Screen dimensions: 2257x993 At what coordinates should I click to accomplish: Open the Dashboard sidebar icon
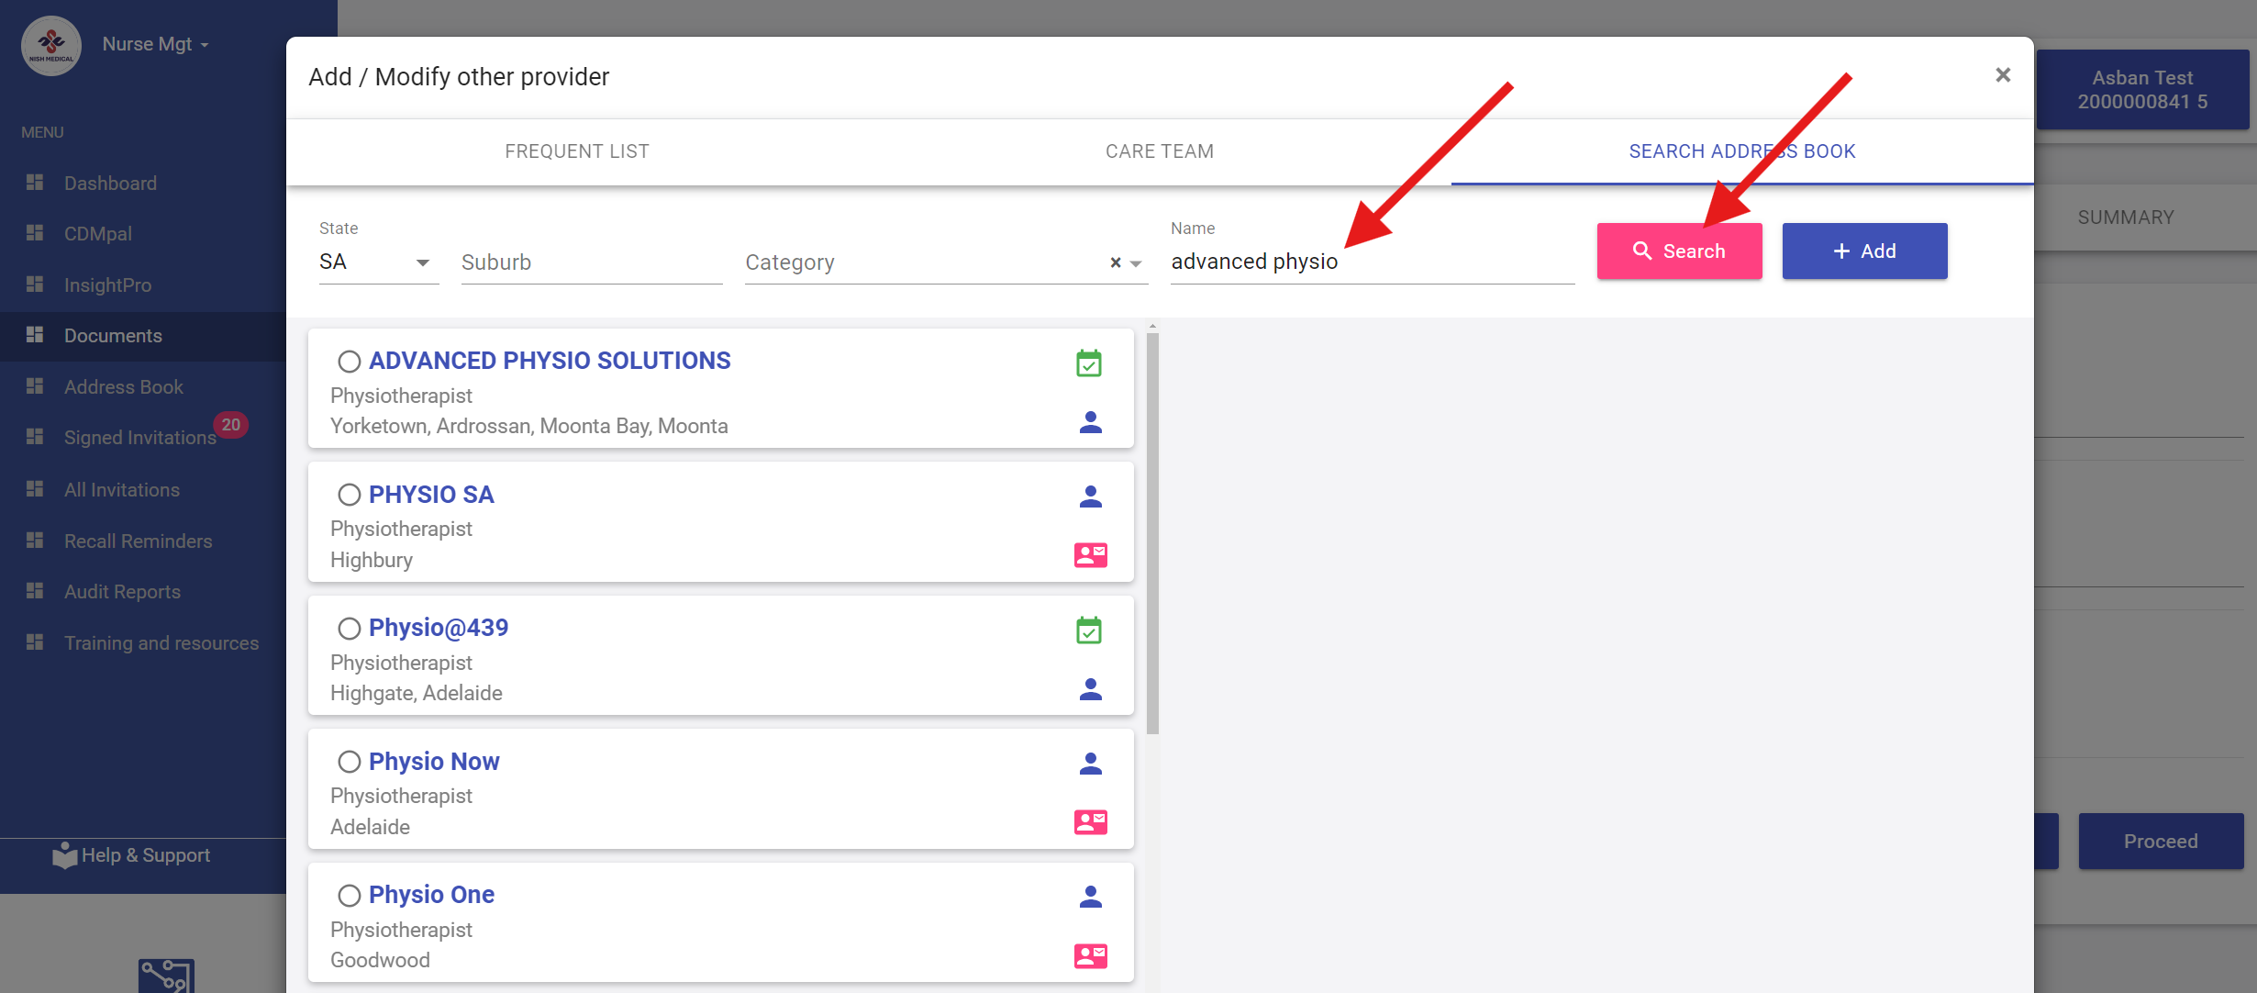35,183
